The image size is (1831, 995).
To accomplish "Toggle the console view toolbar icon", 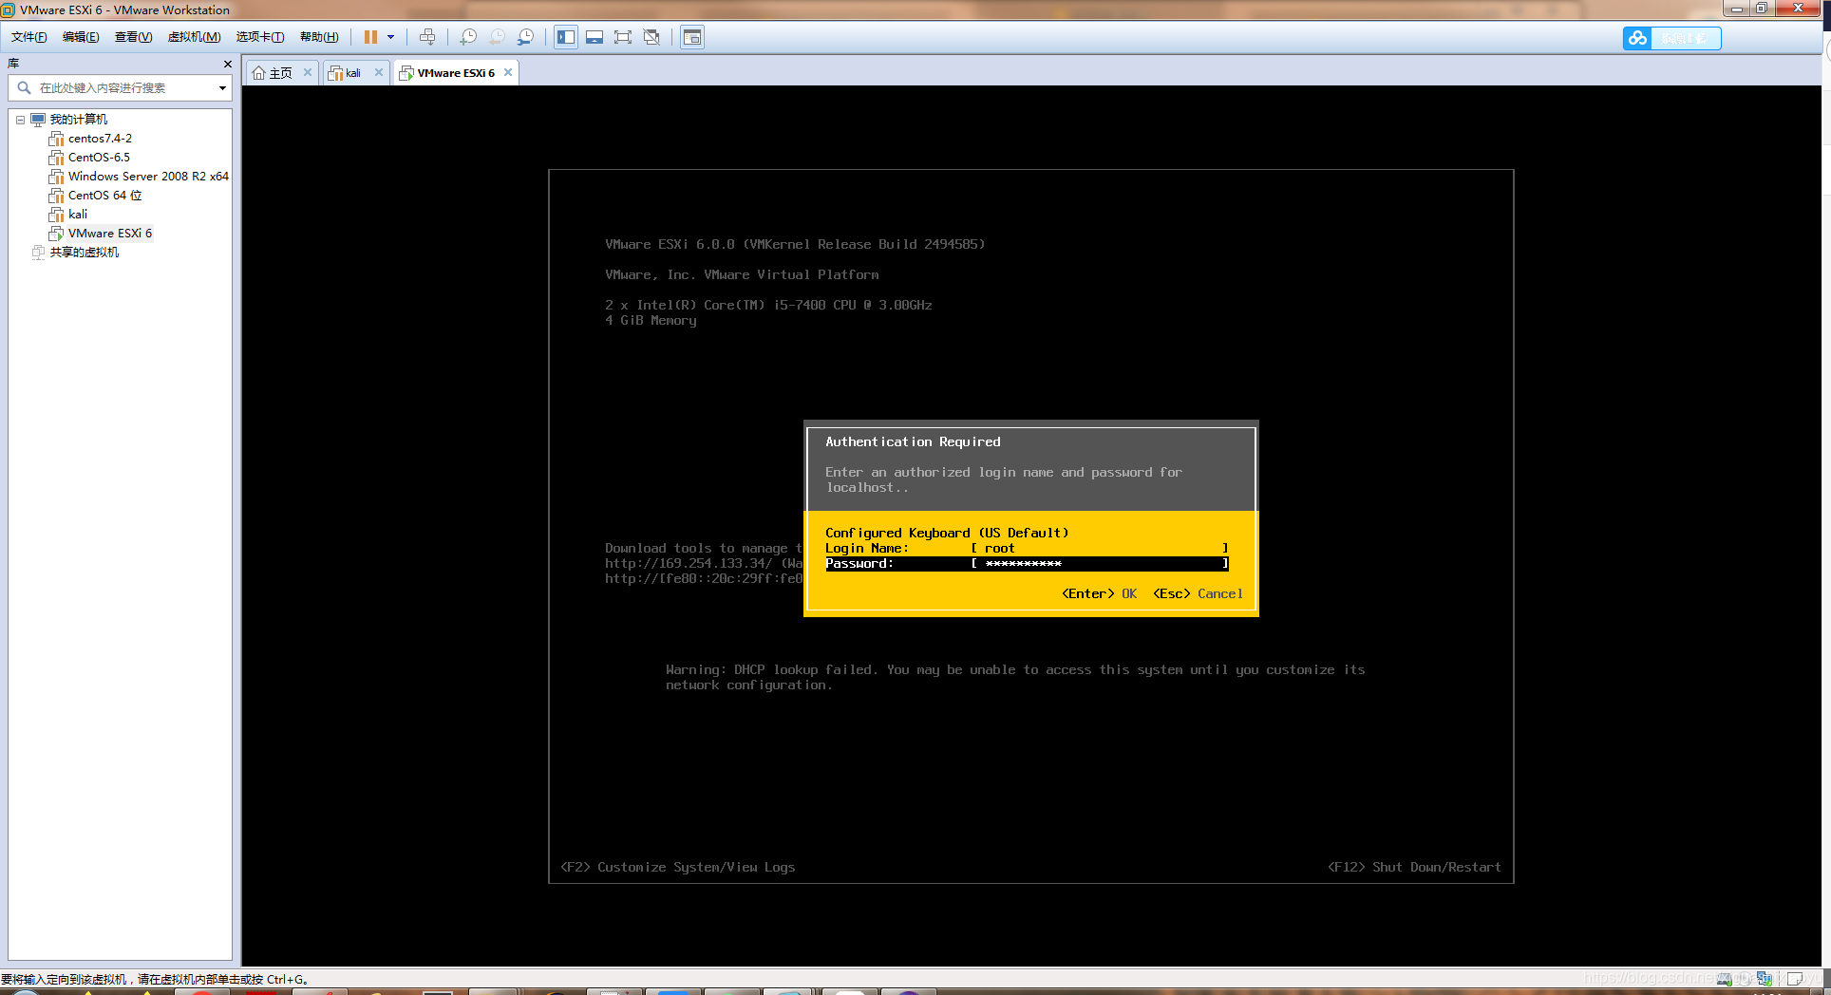I will click(692, 37).
